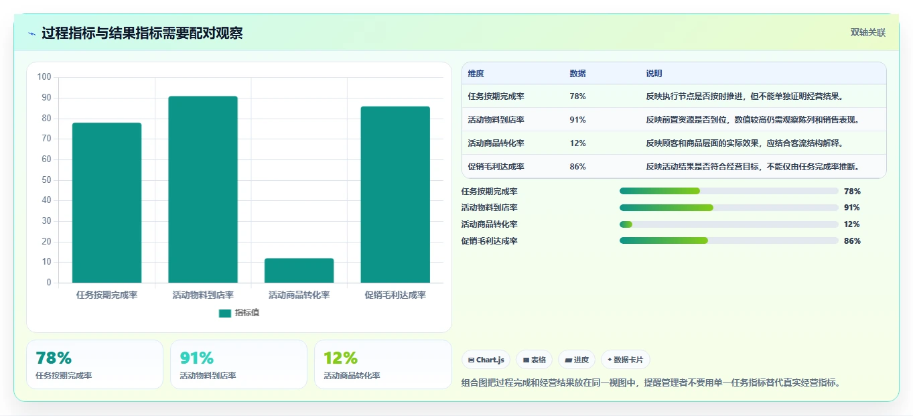The image size is (913, 416).
Task: Click the 活动商品转化率 progress bar track
Action: (729, 224)
